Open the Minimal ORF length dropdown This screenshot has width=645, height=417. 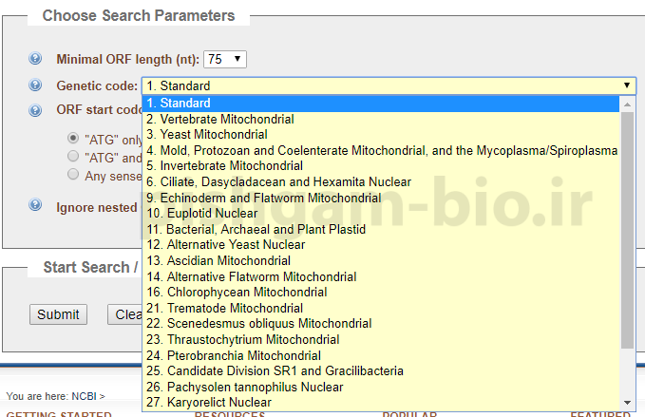[x=225, y=59]
